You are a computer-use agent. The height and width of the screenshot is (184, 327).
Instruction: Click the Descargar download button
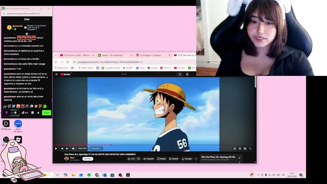point(187,159)
